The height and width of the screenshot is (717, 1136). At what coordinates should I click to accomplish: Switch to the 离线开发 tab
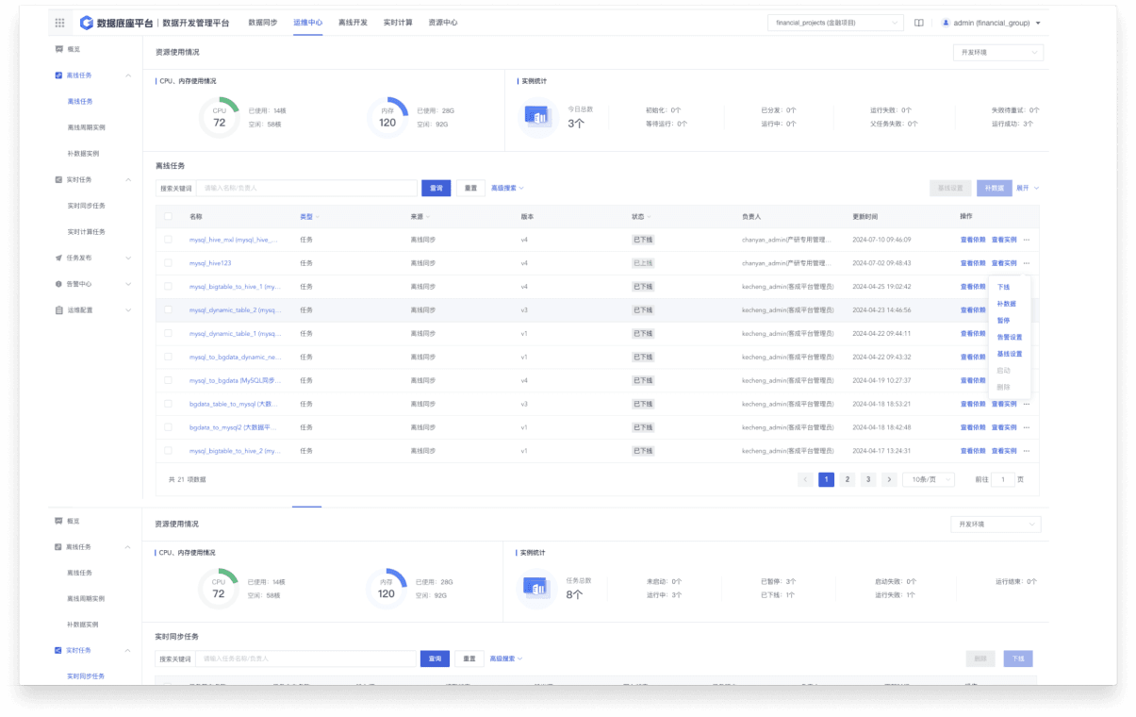click(353, 23)
